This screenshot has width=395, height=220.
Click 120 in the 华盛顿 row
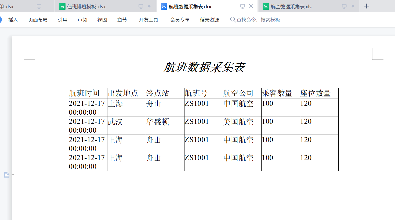tap(306, 121)
